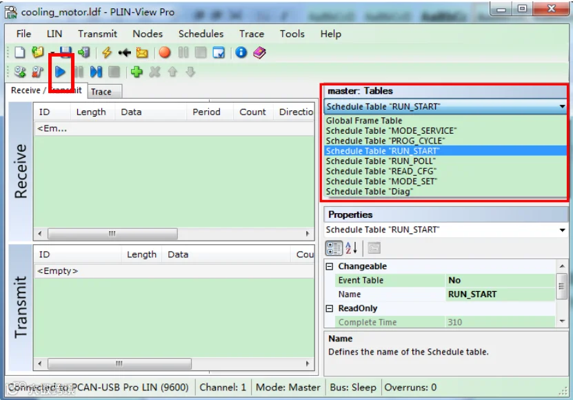
Task: Click the Count column header in Receive
Action: (x=253, y=112)
